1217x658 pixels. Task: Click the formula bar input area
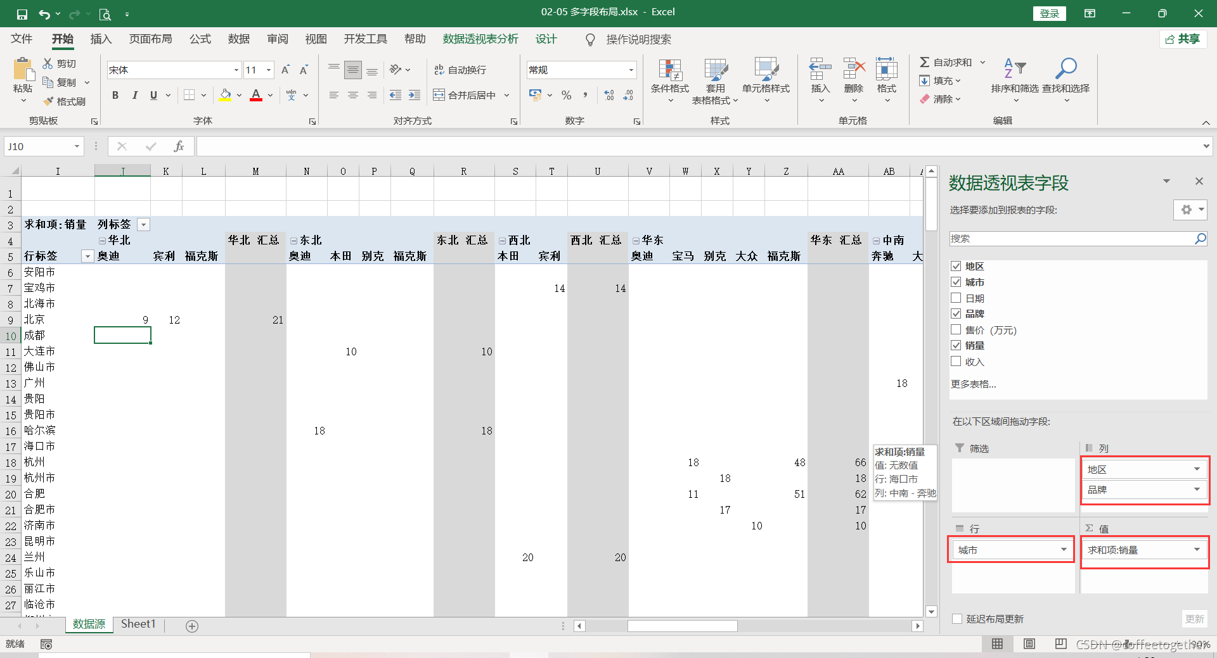point(699,146)
